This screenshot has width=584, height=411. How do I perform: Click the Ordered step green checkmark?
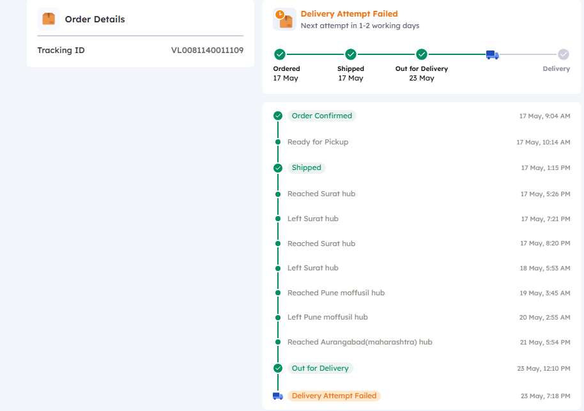[x=280, y=54]
